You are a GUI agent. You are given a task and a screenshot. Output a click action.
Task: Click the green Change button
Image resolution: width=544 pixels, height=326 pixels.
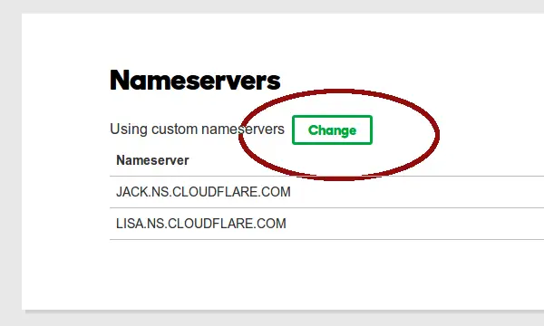coord(332,129)
